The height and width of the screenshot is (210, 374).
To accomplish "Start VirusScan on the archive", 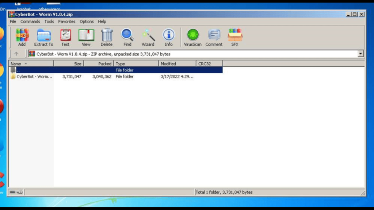I will 193,38.
